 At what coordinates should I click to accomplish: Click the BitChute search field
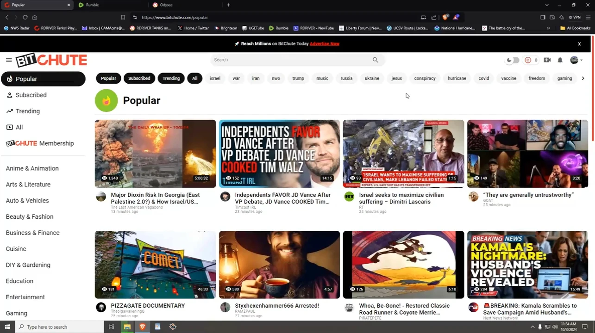(x=292, y=60)
